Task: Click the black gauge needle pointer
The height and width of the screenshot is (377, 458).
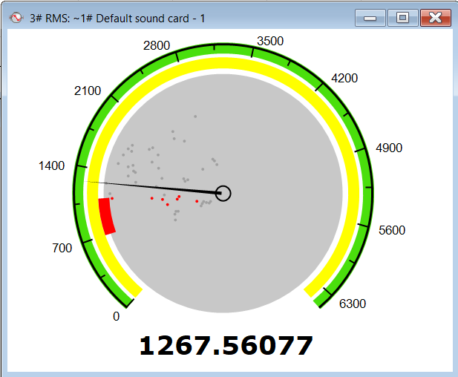Action: click(163, 187)
